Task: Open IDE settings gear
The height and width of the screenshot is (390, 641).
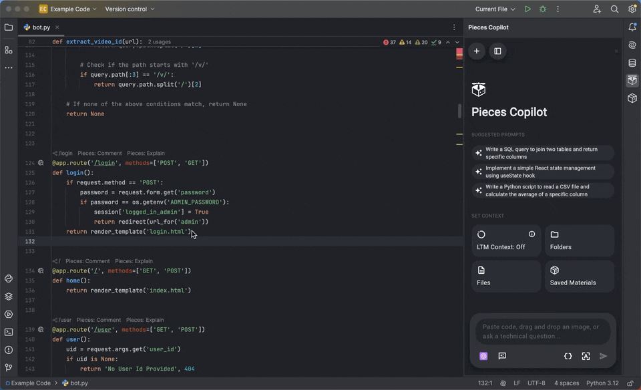Action: click(x=632, y=9)
